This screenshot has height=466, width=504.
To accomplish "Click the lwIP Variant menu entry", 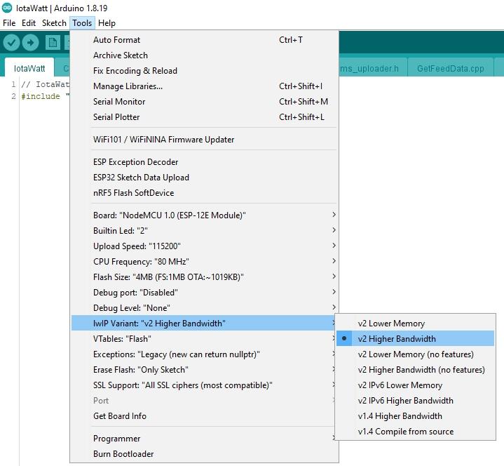I will point(205,324).
